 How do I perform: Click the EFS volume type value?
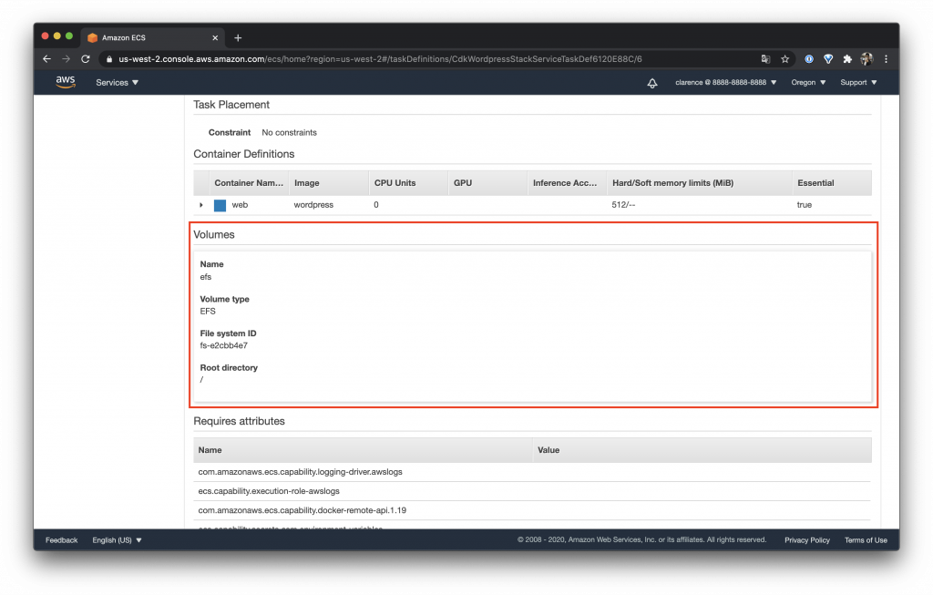[208, 312]
